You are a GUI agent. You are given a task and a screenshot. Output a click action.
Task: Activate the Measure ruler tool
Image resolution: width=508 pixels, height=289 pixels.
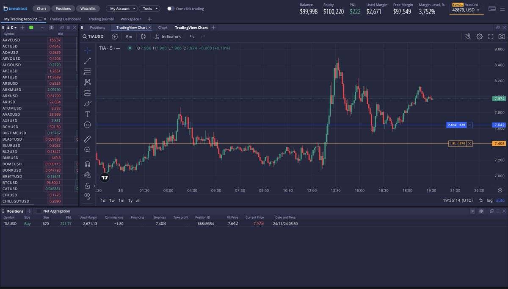(x=87, y=139)
